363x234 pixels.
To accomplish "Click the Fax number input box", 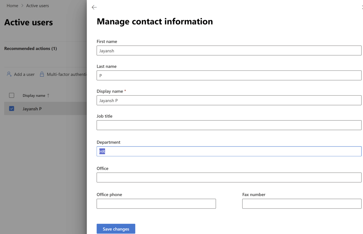I will 302,204.
